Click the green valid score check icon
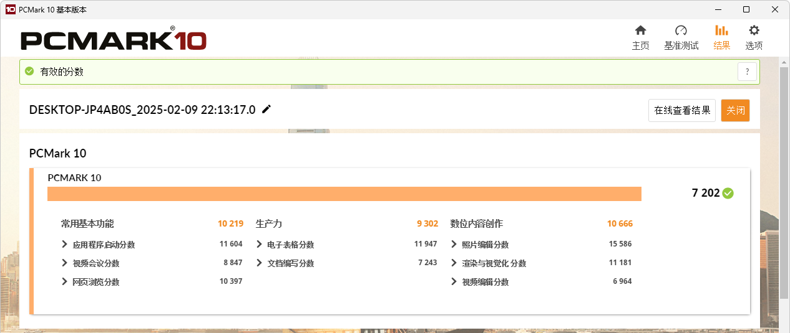Image resolution: width=790 pixels, height=333 pixels. (29, 72)
